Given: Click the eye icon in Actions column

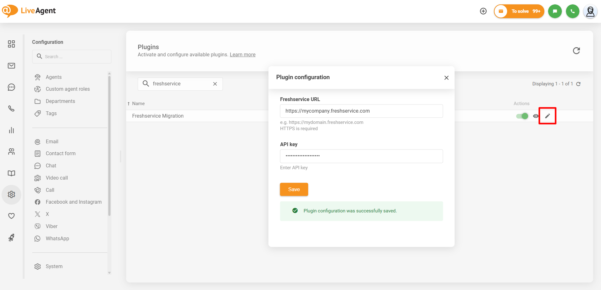Looking at the screenshot, I should click(536, 116).
